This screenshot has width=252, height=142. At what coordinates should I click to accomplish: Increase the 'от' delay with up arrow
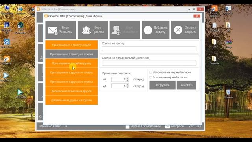click(x=128, y=78)
